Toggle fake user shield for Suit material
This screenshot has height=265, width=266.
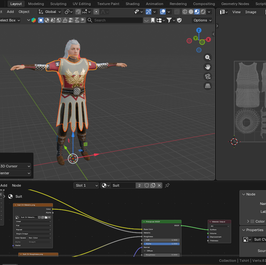pyautogui.click(x=147, y=185)
